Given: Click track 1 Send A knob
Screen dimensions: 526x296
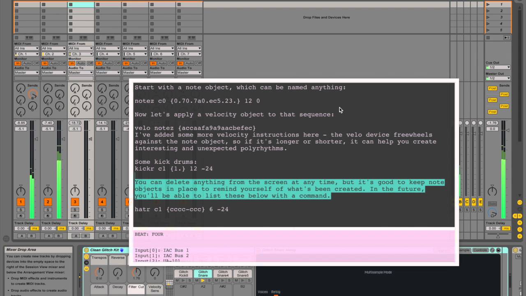Looking at the screenshot, I should tap(21, 88).
